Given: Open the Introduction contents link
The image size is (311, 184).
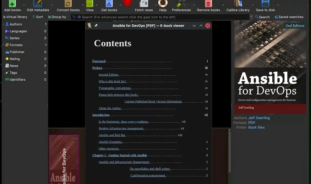Looking at the screenshot, I should click(x=101, y=115).
